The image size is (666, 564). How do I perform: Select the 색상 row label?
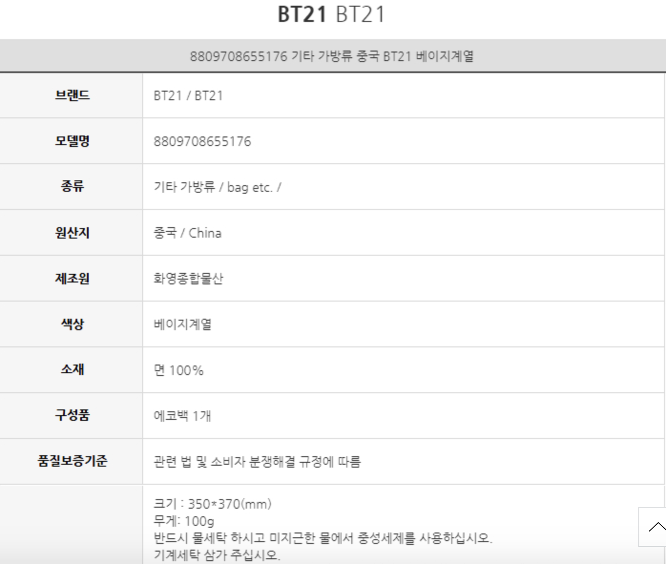tap(72, 324)
